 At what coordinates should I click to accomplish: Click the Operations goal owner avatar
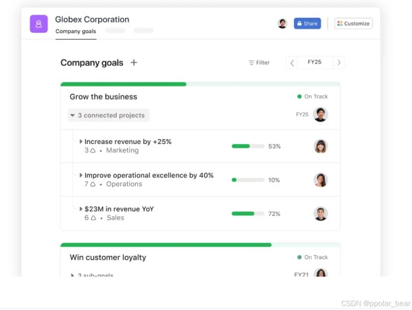pos(320,180)
